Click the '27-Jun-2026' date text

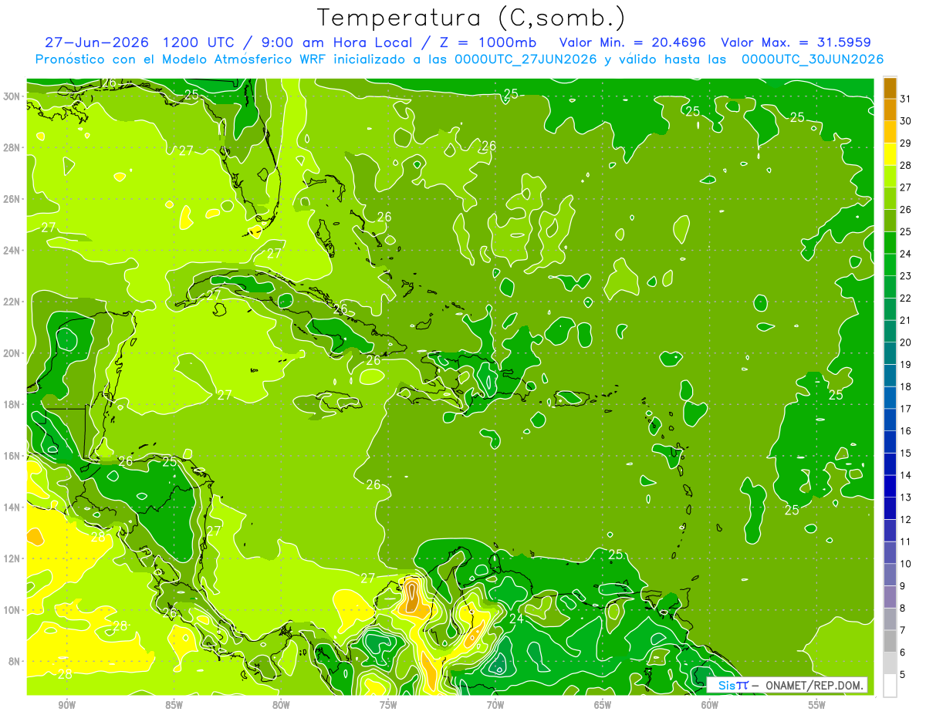pyautogui.click(x=96, y=42)
